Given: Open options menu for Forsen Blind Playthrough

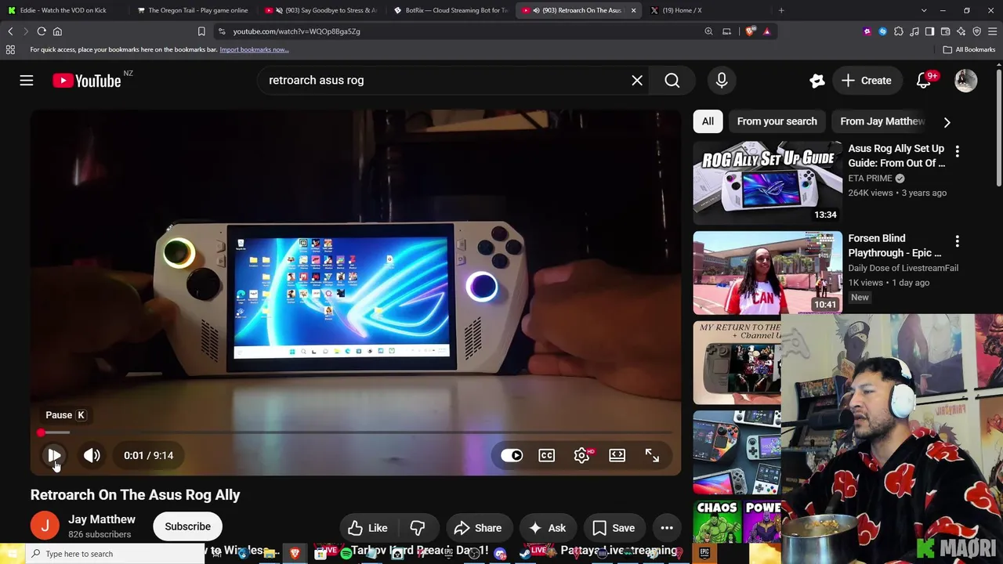Looking at the screenshot, I should 957,240.
